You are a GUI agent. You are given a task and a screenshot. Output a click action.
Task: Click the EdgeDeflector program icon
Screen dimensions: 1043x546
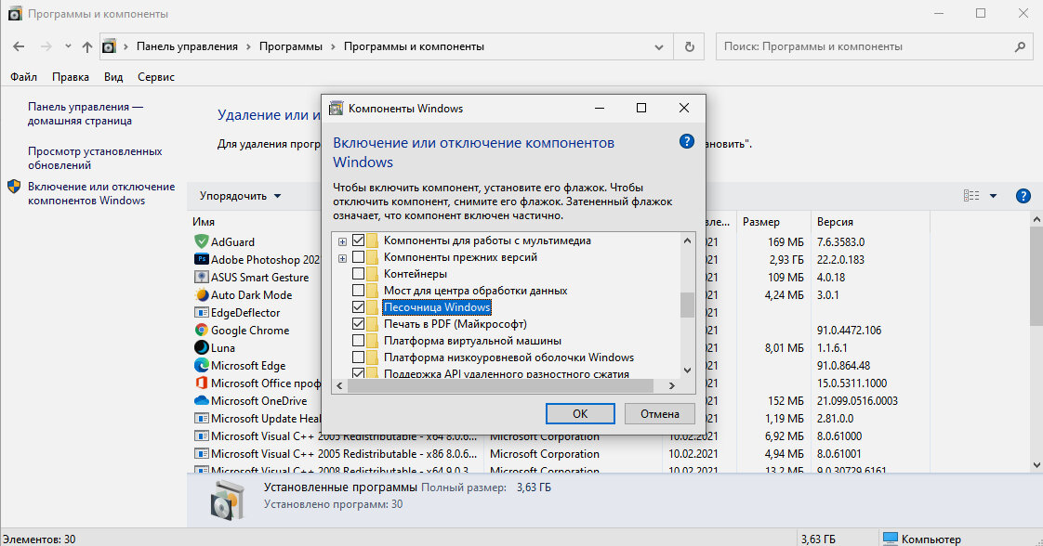pos(201,312)
